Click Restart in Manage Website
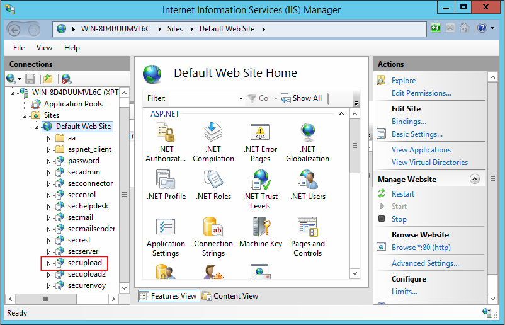Screen dimensions: 505x325 point(403,194)
